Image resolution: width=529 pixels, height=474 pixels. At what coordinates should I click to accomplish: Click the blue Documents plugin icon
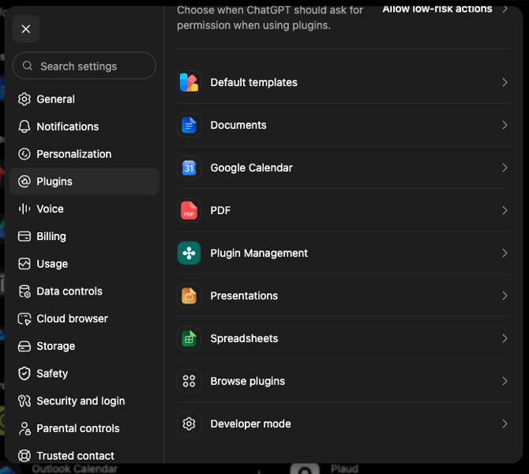(189, 126)
